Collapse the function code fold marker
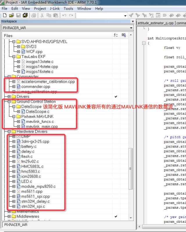This screenshot has width=186, height=232. (143, 43)
